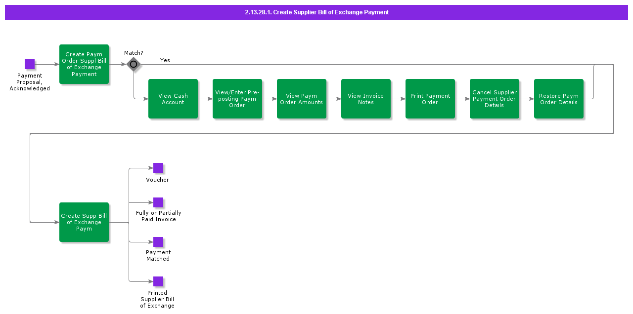Viewport: 633px width, 314px height.
Task: Click the View Paym Order Amounts step
Action: [302, 99]
